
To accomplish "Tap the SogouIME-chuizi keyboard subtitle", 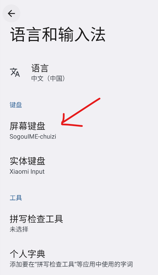I will click(x=33, y=136).
